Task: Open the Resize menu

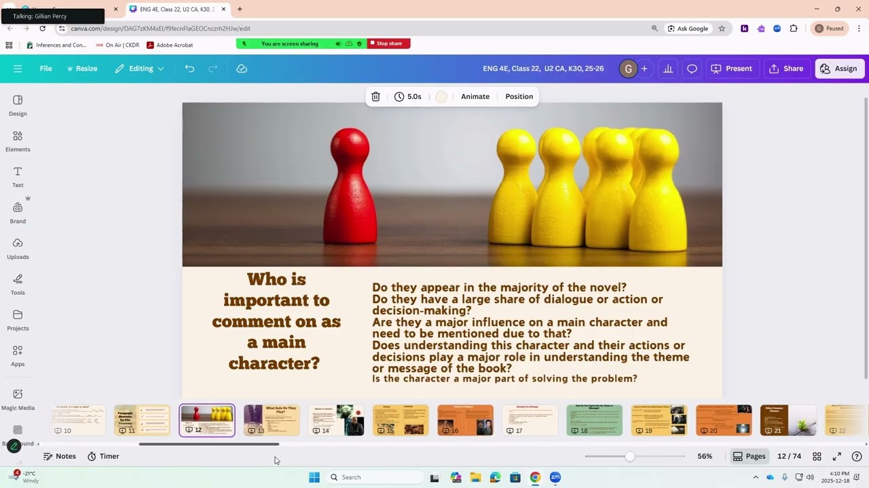Action: click(82, 68)
